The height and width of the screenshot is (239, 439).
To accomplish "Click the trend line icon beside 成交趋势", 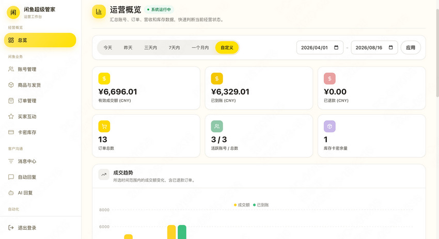I will [x=104, y=174].
